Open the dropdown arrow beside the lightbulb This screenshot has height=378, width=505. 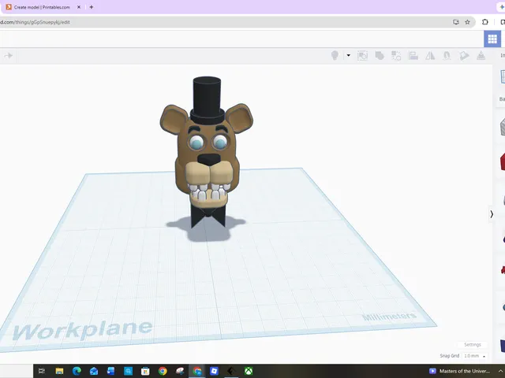click(348, 55)
